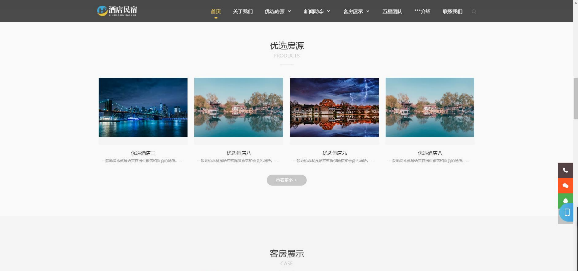Click the 酒店民宿 site logo
This screenshot has height=271, width=579.
[117, 11]
